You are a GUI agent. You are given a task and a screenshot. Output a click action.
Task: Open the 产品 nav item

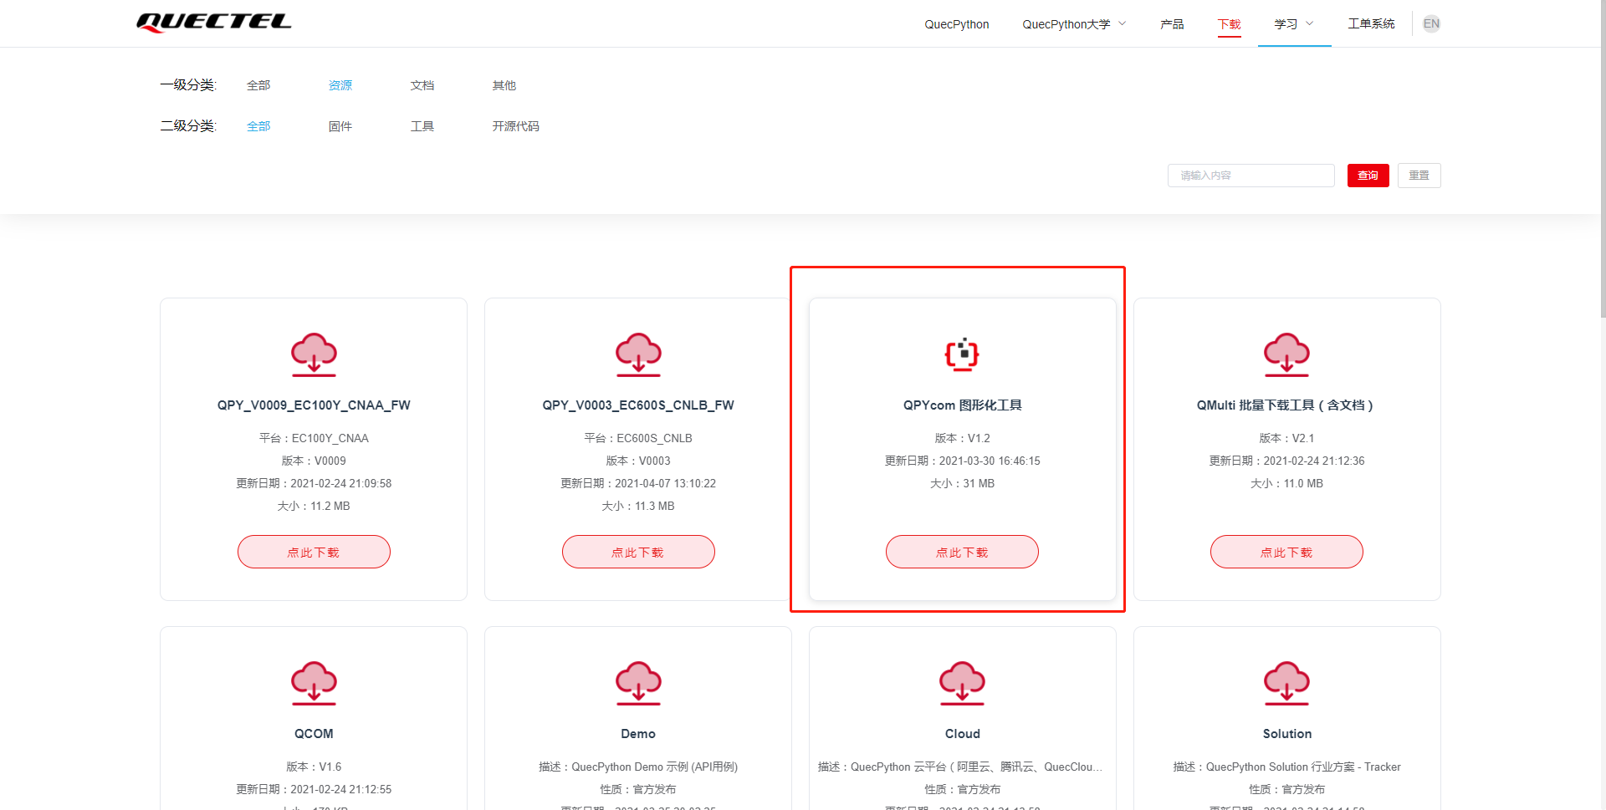point(1172,24)
